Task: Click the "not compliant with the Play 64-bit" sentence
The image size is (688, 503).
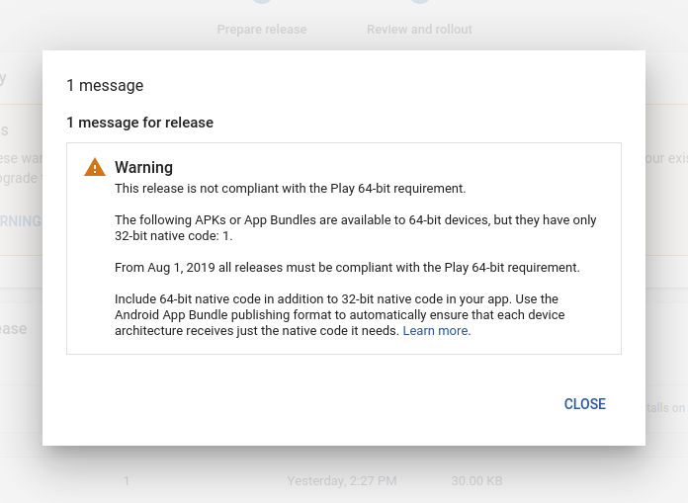Action: click(290, 188)
